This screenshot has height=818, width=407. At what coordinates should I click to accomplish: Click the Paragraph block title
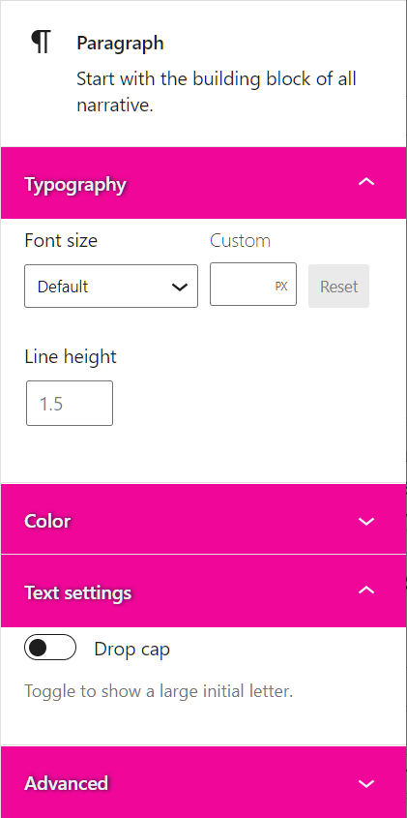120,44
